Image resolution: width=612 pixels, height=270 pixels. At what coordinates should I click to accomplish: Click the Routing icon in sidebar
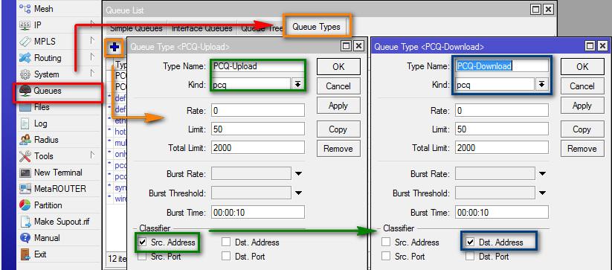(25, 58)
